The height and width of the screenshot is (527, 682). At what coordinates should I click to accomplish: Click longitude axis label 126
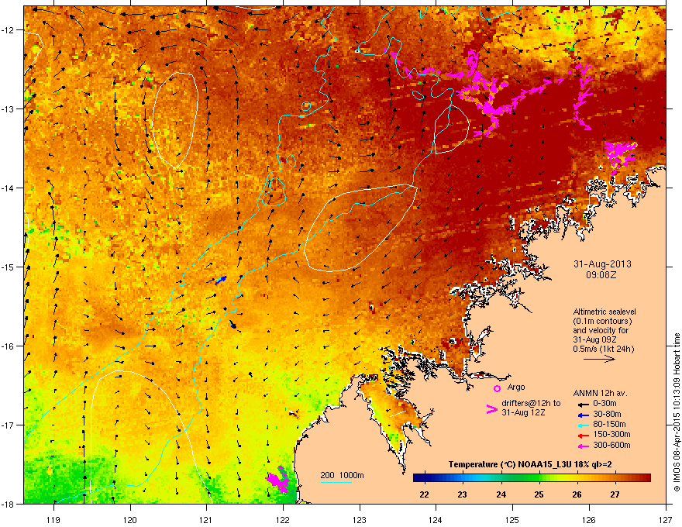pos(589,519)
